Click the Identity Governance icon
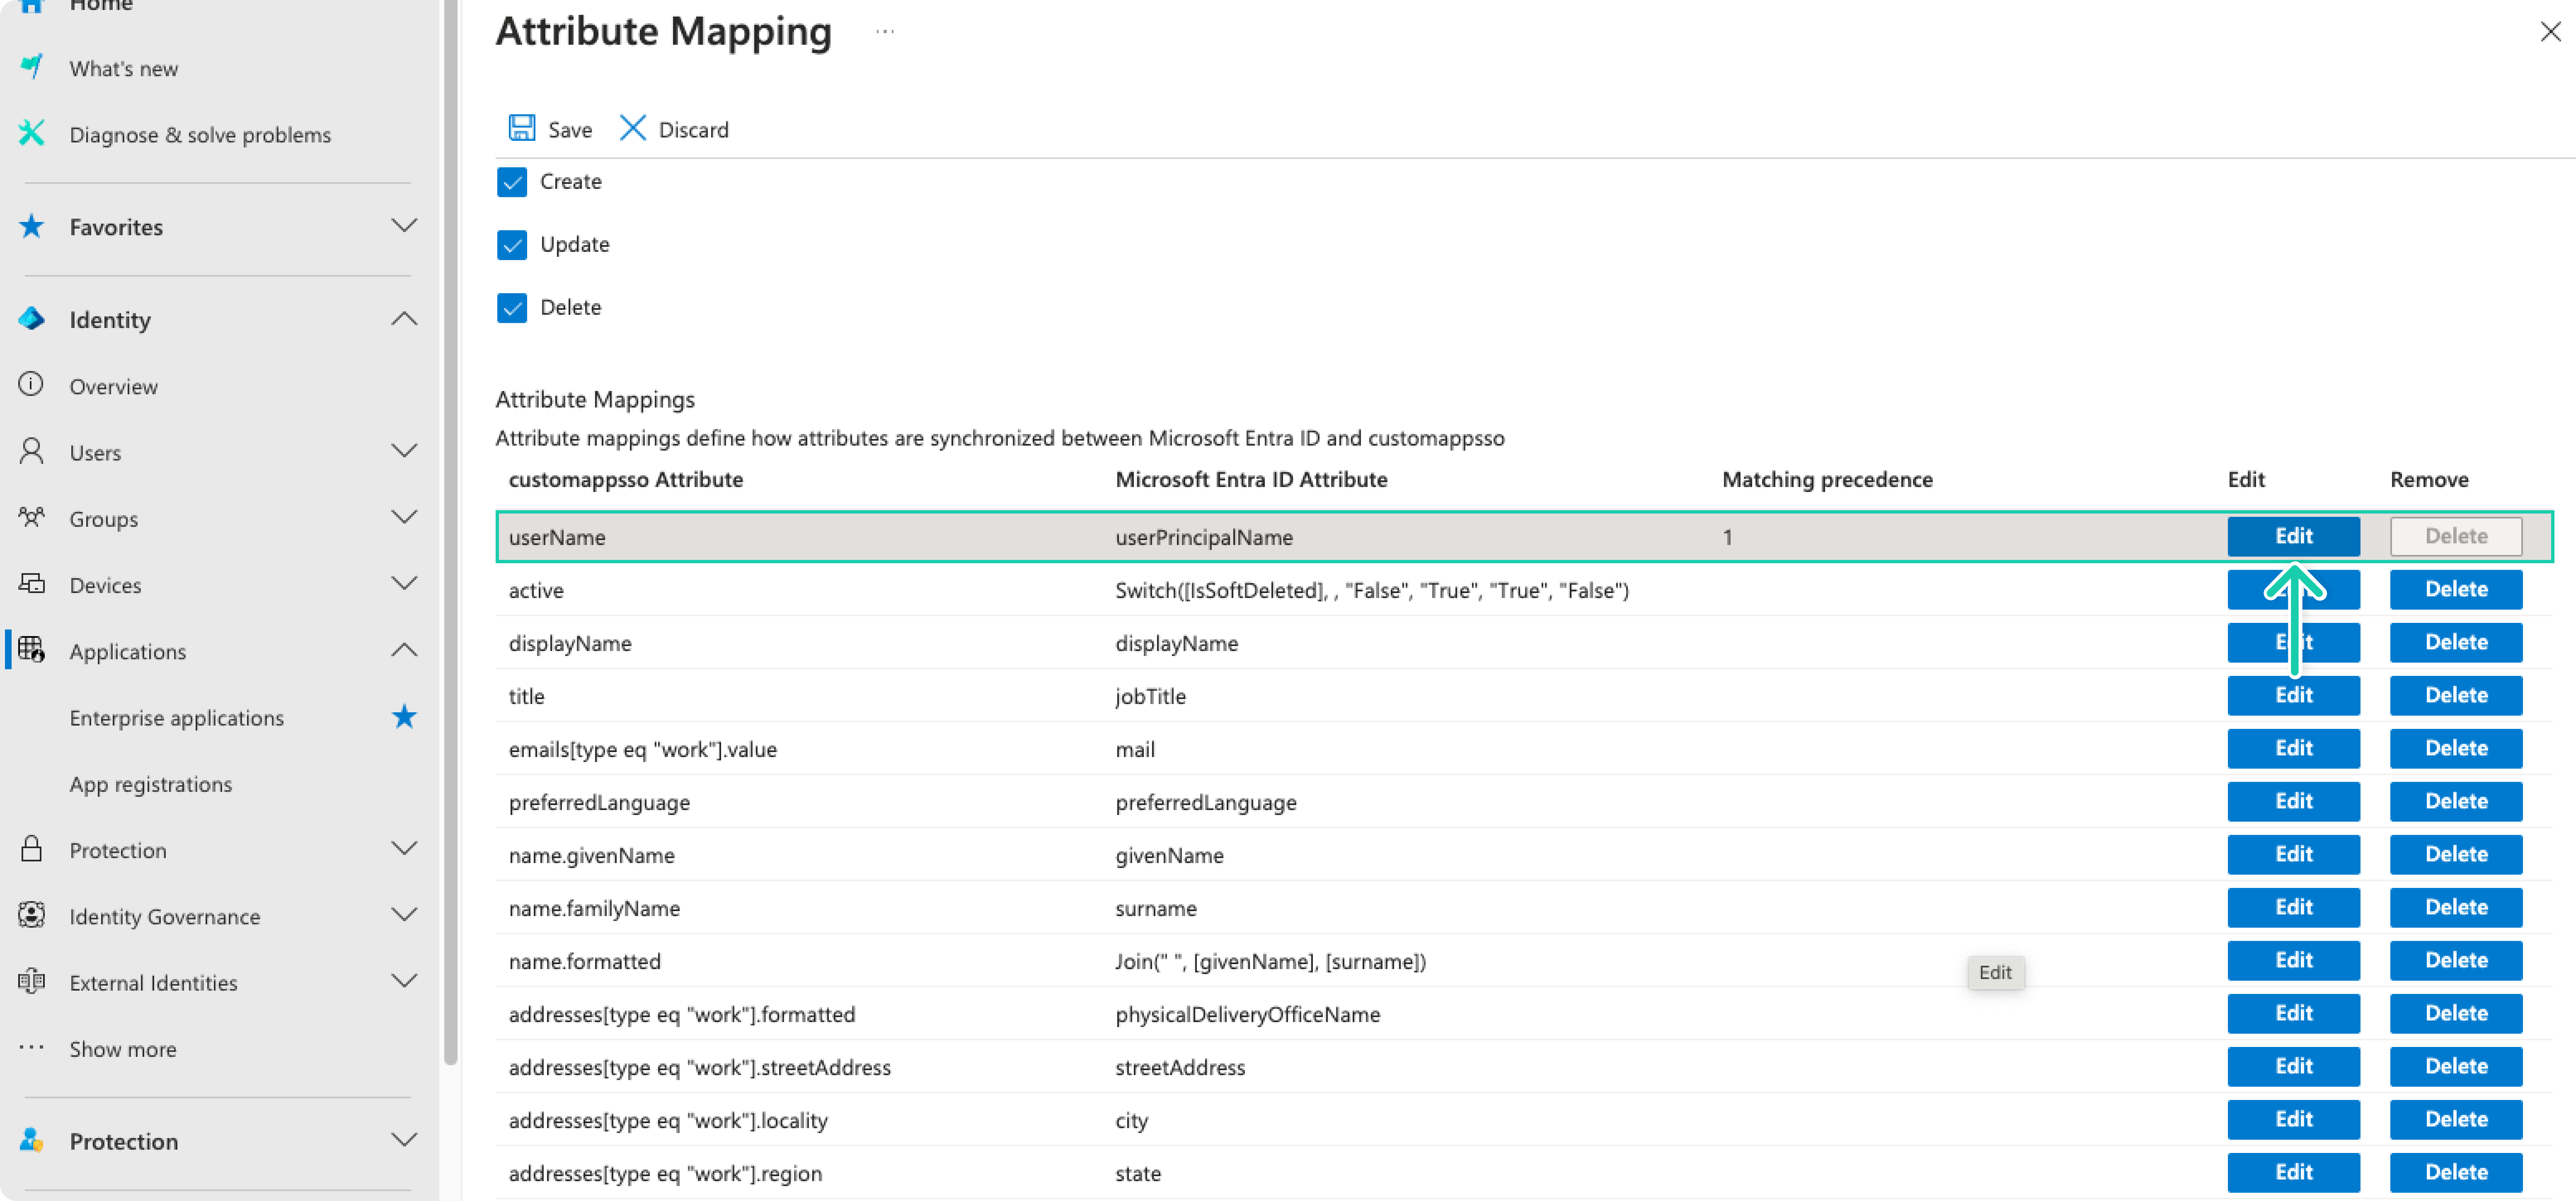This screenshot has width=2576, height=1201. pos(31,915)
